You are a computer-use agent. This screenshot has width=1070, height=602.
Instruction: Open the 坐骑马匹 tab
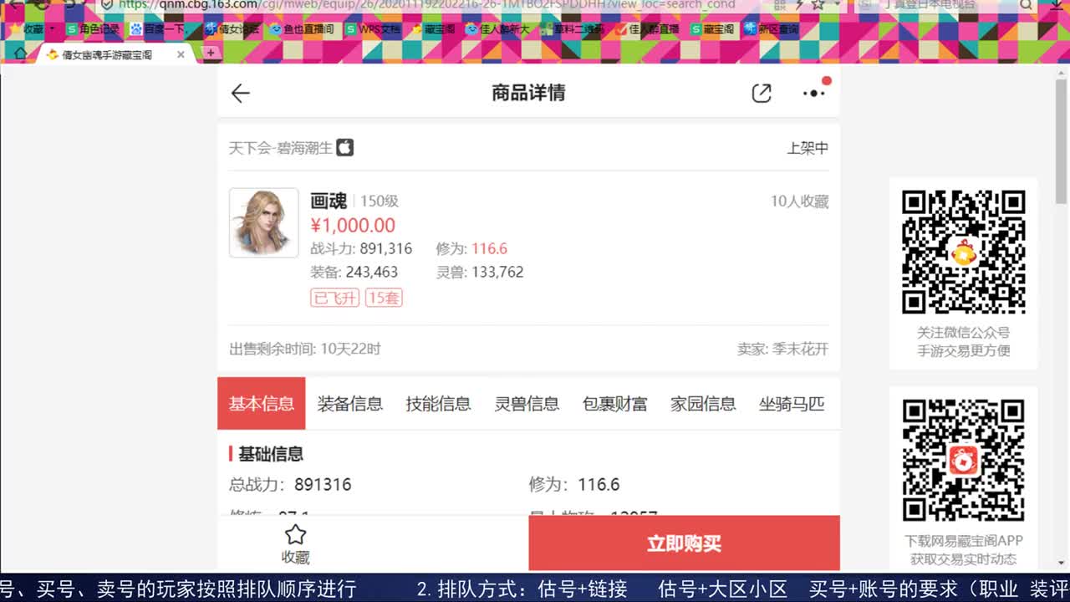coord(792,404)
